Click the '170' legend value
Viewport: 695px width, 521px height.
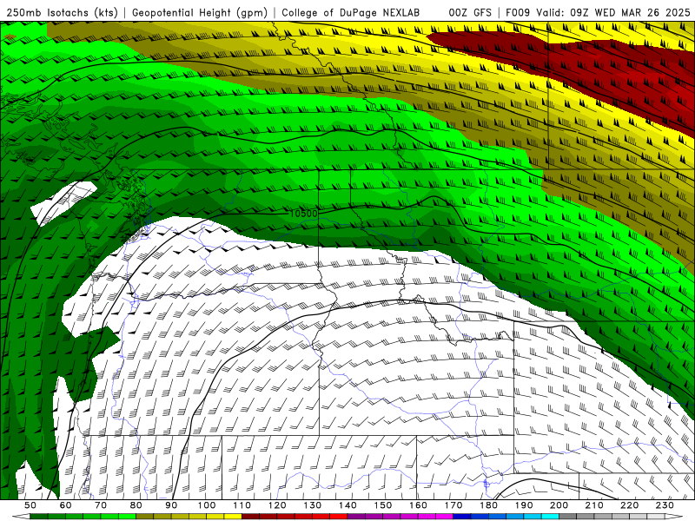(453, 505)
